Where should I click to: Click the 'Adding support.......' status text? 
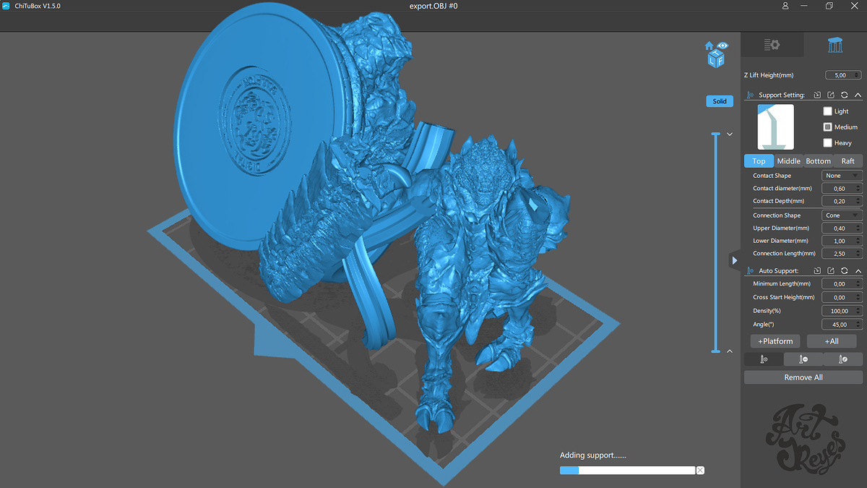point(593,455)
